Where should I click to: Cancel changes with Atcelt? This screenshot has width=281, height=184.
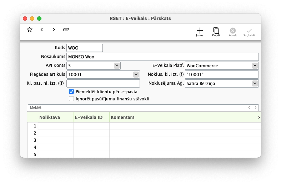click(x=233, y=32)
